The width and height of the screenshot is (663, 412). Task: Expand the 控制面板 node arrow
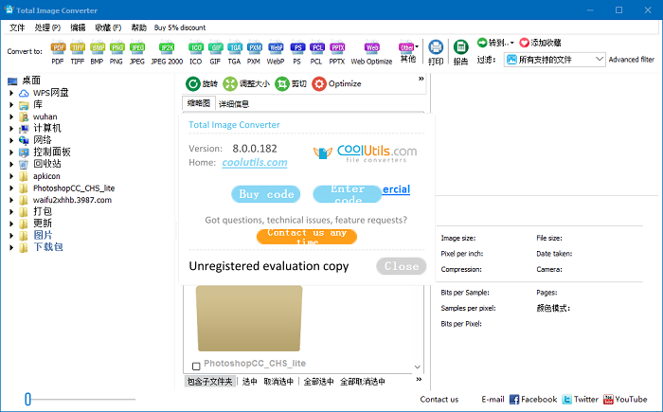(11, 152)
